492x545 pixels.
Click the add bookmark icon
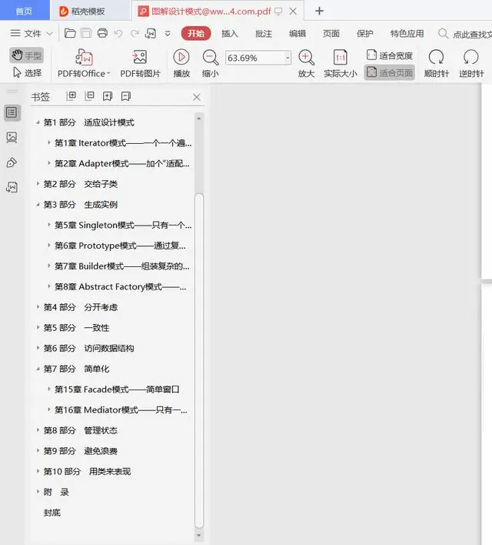coord(108,96)
